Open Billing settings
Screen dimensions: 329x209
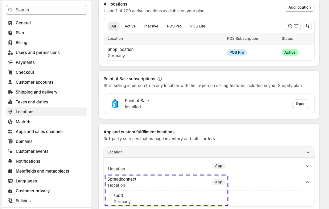pos(47,43)
